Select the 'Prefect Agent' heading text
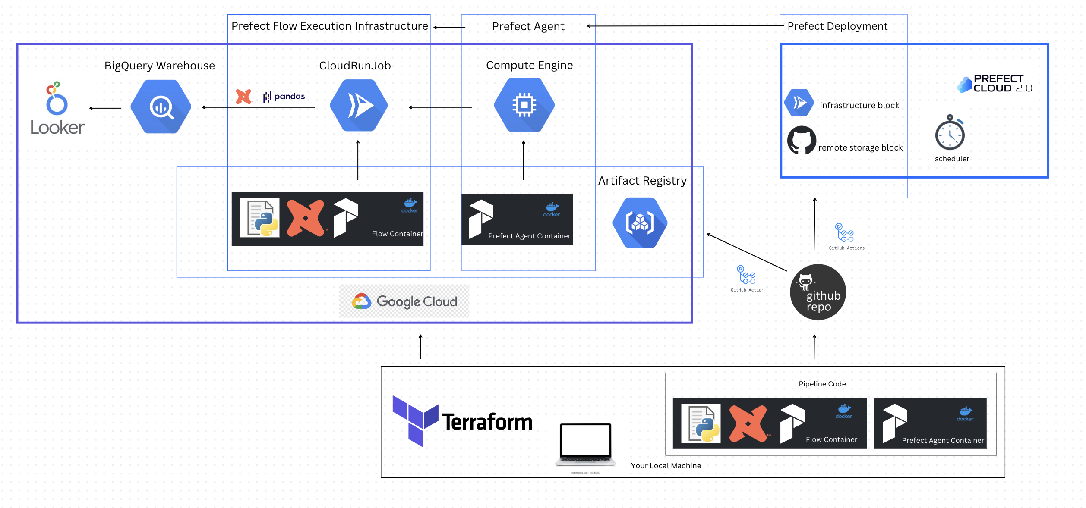 [528, 27]
